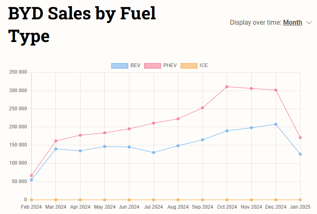This screenshot has width=317, height=214.
Task: Click the BEV data point for Jul 2024
Action: click(x=154, y=153)
